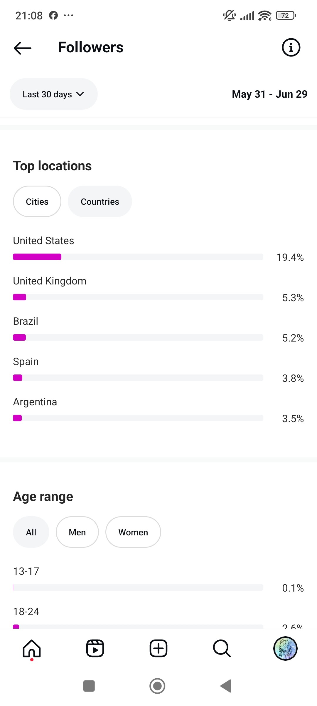Tap the United States percentage bar
Screen dimensions: 317x706
point(138,257)
